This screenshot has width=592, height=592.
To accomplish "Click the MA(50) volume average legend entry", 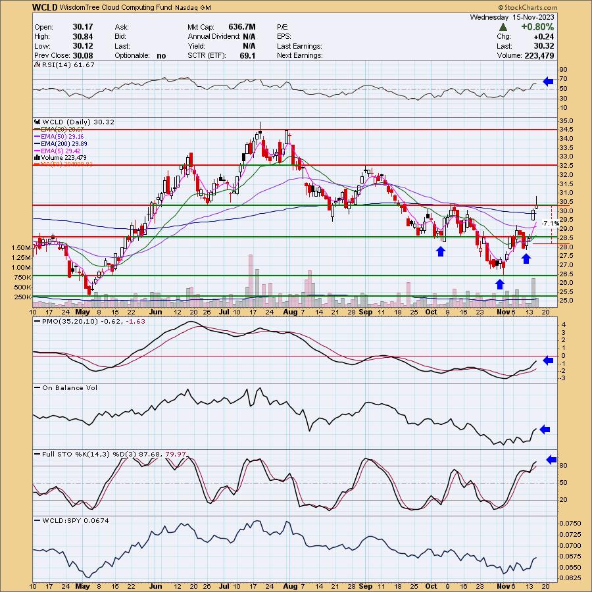I will (x=66, y=164).
